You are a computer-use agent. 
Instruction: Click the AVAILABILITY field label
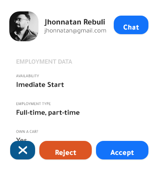pos(27,76)
